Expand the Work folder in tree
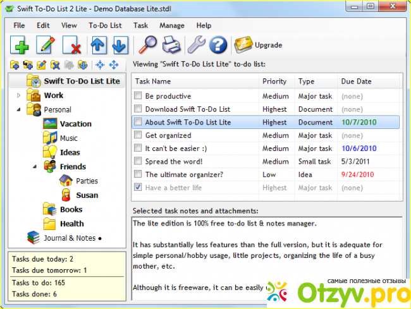 (18, 95)
